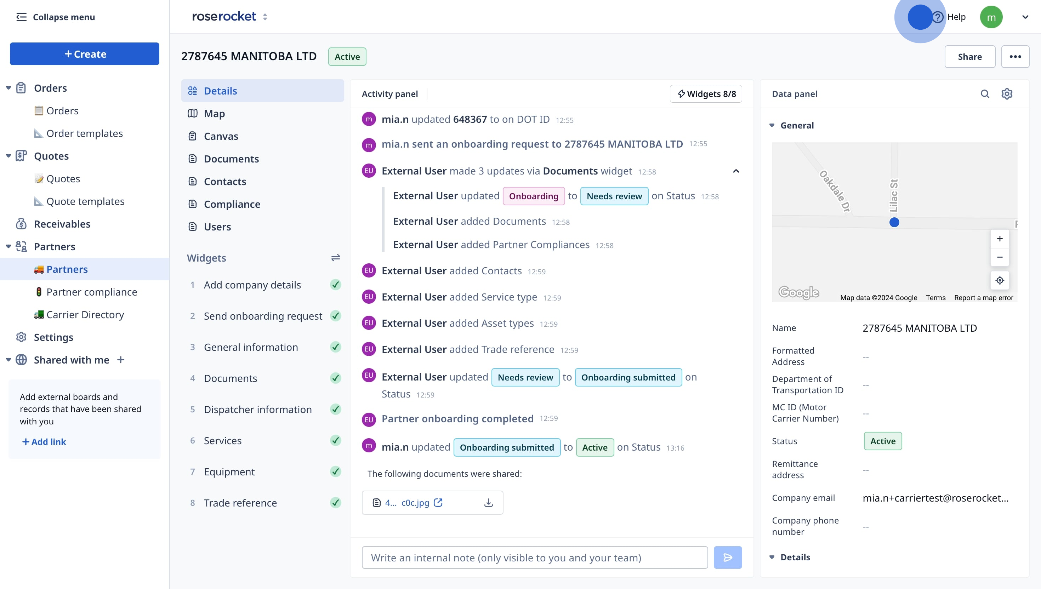The image size is (1041, 589).
Task: Click the Collapse menu icon
Action: click(21, 17)
